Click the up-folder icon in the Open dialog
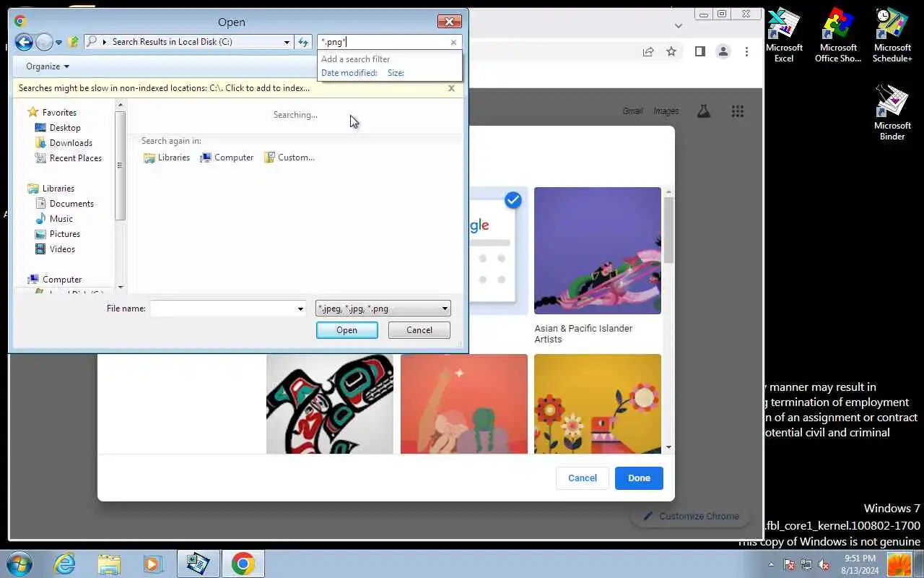 point(73,42)
